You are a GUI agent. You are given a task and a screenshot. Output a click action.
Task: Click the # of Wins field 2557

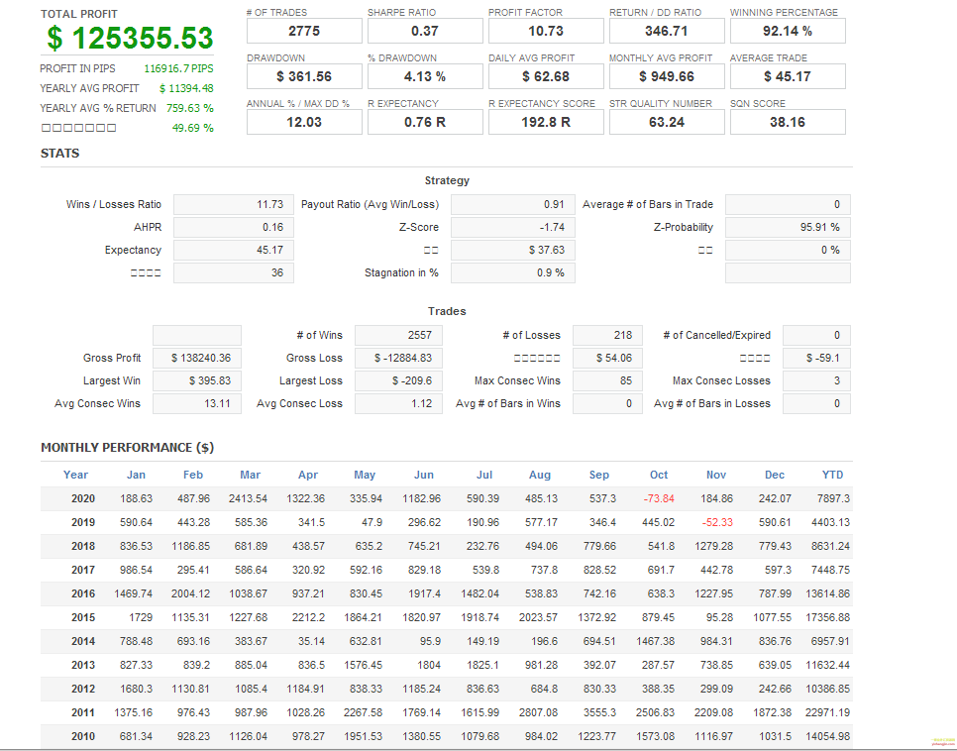(x=398, y=335)
